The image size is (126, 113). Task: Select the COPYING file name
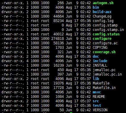coord(100,48)
